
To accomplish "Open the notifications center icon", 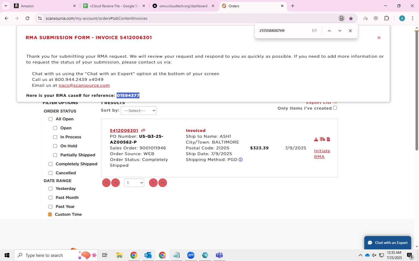I will [410, 255].
